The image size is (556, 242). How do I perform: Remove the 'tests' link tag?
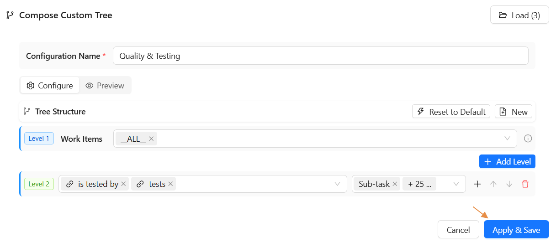coord(170,184)
